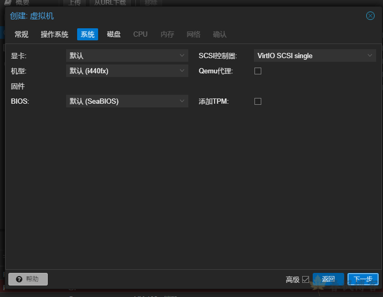Click the 返回 button

pyautogui.click(x=328, y=279)
